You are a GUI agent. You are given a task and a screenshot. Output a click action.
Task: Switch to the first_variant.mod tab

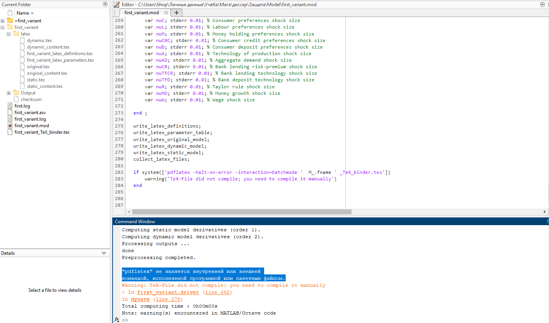pos(141,13)
